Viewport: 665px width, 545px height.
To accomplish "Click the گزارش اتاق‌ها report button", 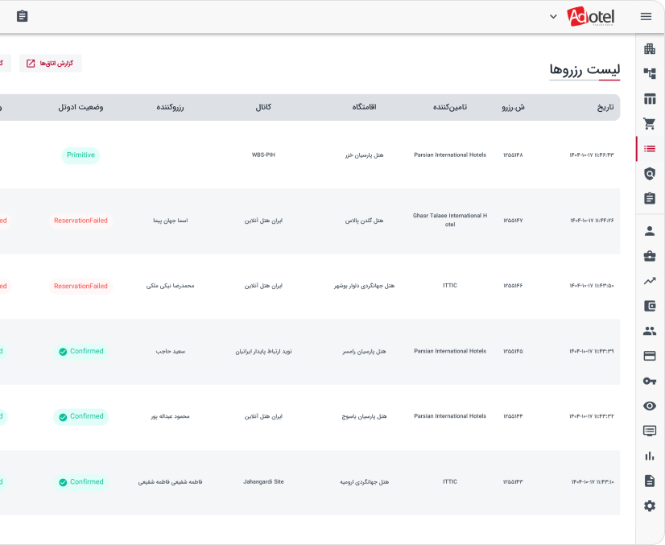I will [x=51, y=63].
